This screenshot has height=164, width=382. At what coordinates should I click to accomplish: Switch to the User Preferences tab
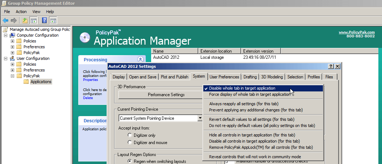224,77
